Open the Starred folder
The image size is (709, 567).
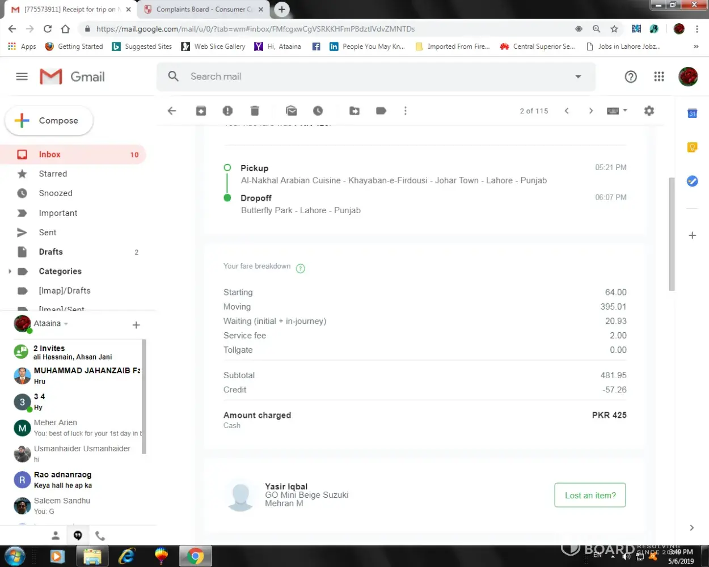tap(53, 174)
